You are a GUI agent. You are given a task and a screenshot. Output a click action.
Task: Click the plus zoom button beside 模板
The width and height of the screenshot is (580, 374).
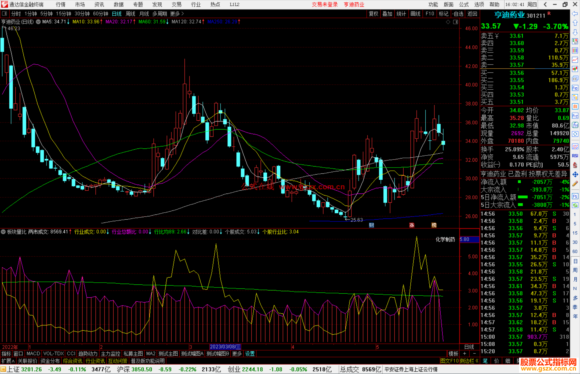[x=465, y=354]
